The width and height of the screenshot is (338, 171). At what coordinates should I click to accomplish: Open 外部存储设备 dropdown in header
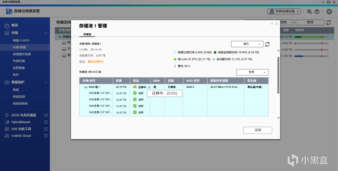pyautogui.click(x=284, y=12)
